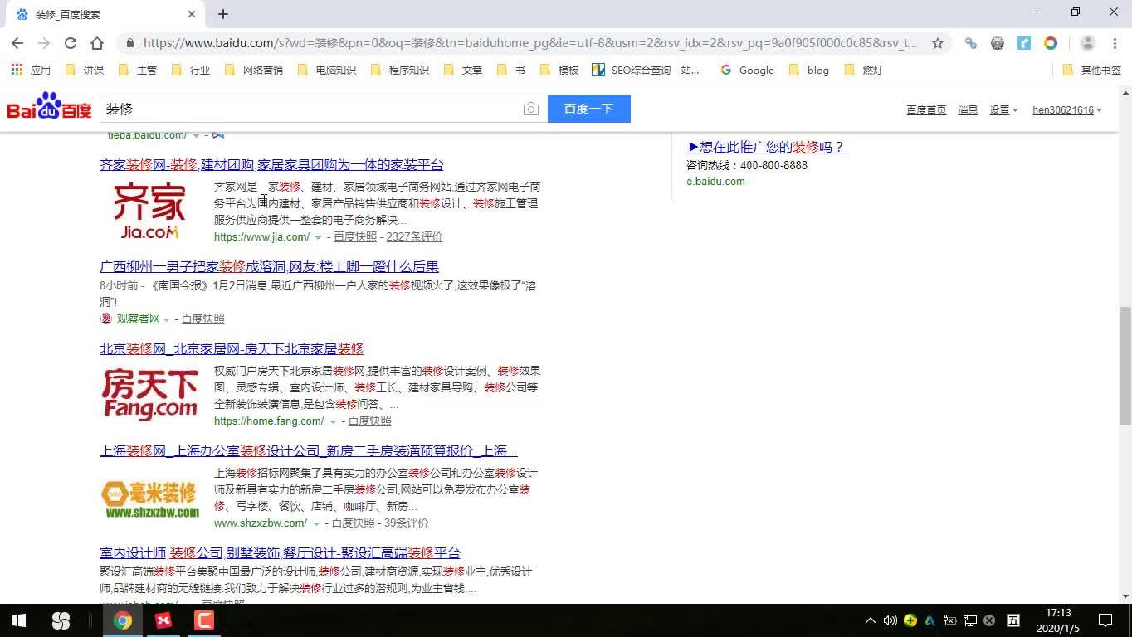Open the chain-link extension icon
This screenshot has height=637, width=1132.
pos(971,43)
